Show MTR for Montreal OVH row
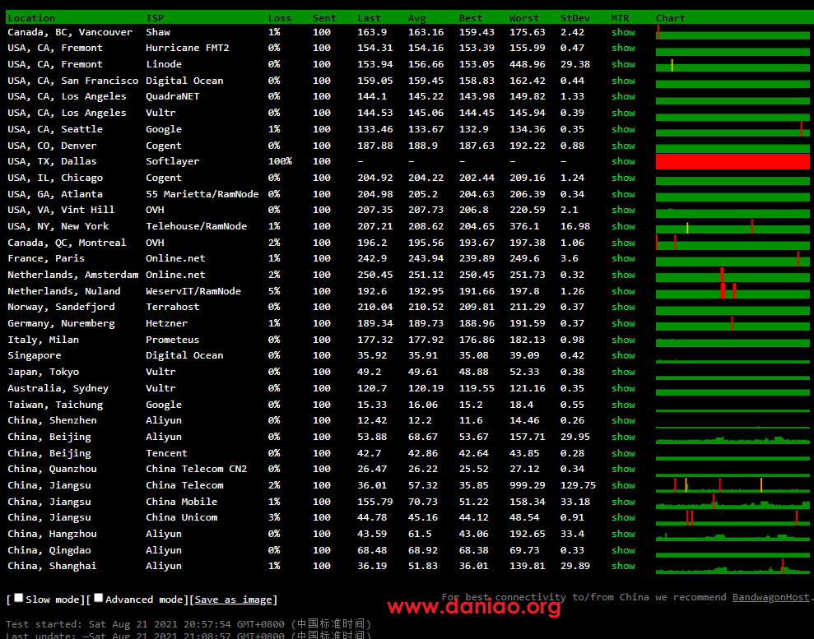Screen dimensions: 814x639 623,243
